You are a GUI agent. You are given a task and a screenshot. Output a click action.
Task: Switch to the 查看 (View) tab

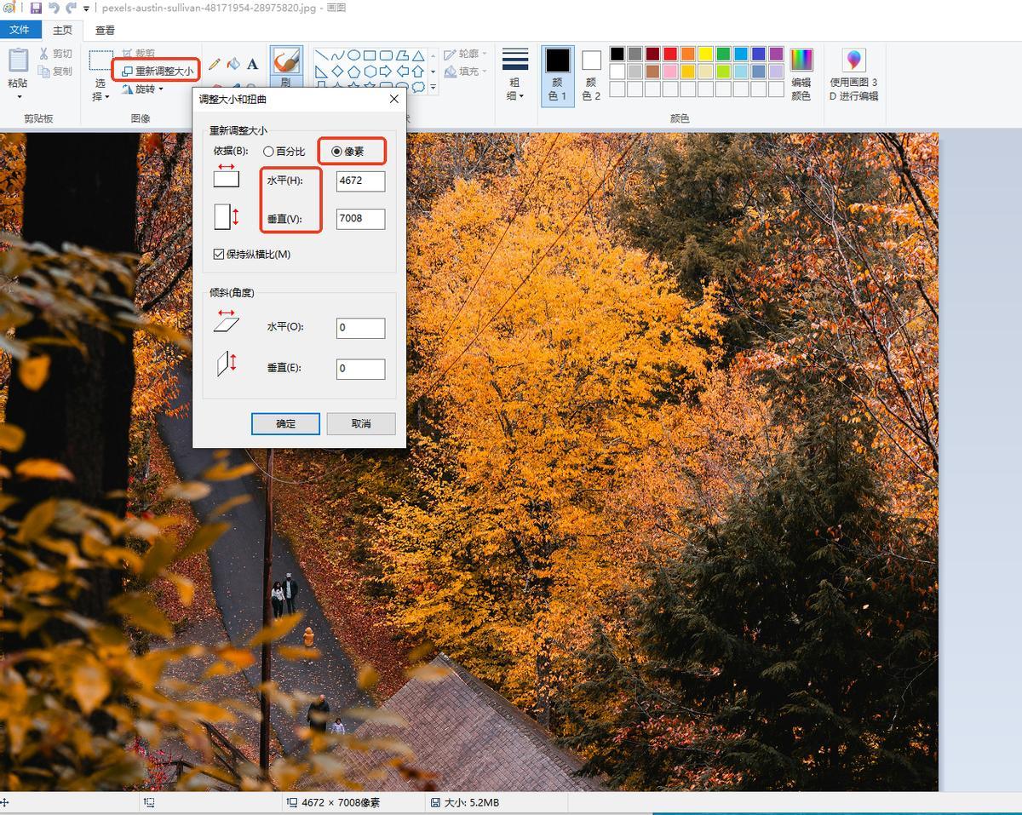105,30
